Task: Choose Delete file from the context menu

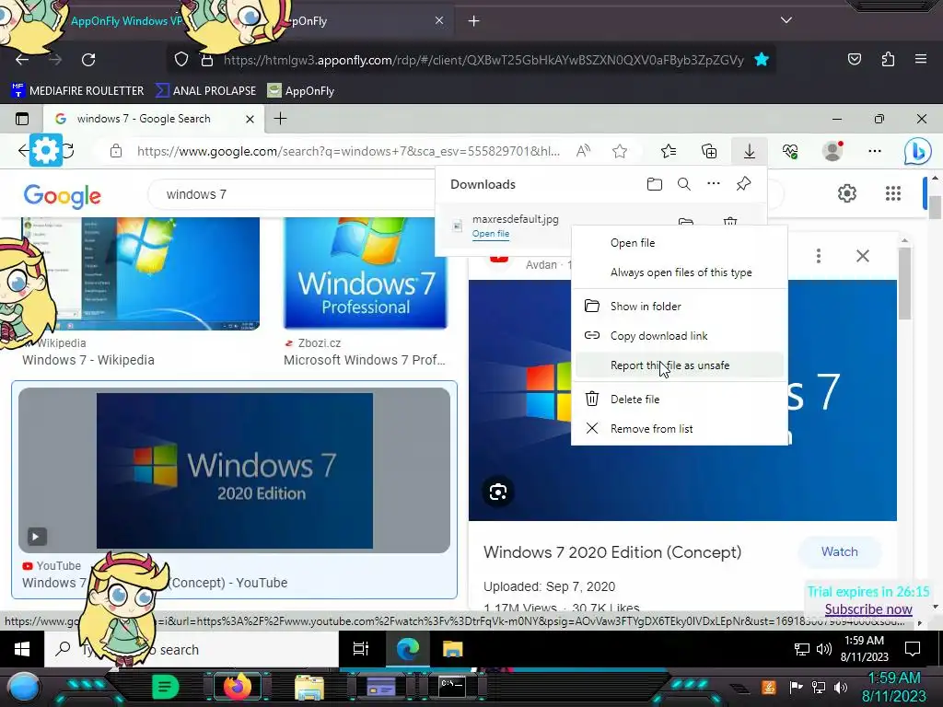Action: click(x=679, y=400)
